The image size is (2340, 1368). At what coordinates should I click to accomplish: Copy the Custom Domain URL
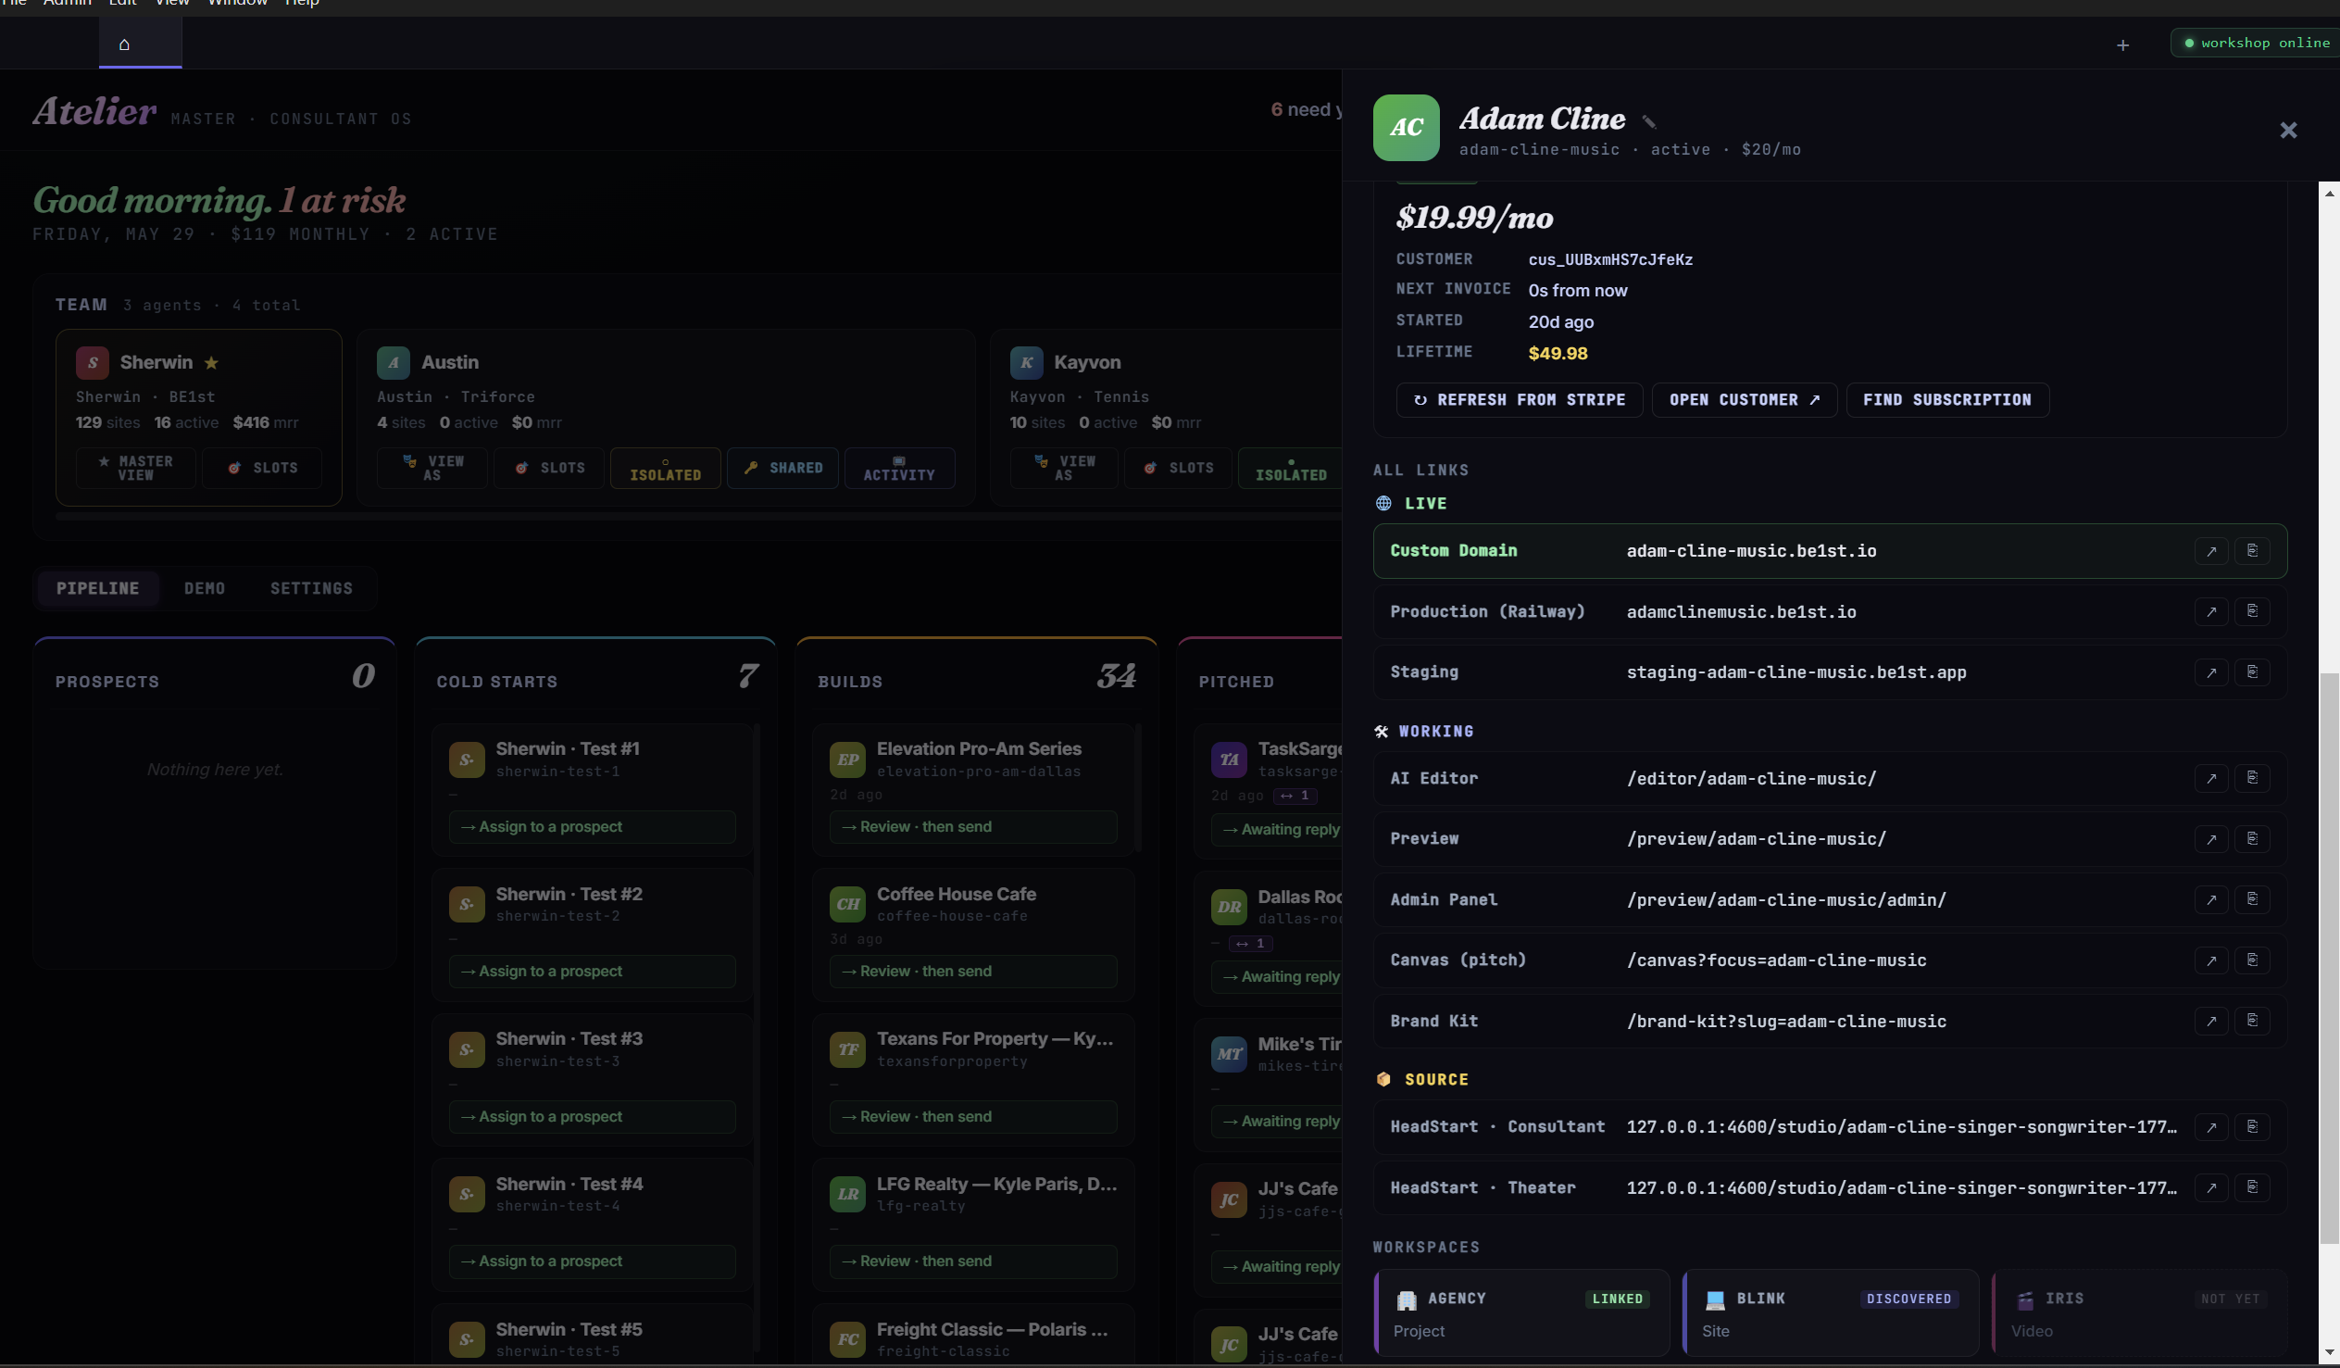[x=2252, y=552]
